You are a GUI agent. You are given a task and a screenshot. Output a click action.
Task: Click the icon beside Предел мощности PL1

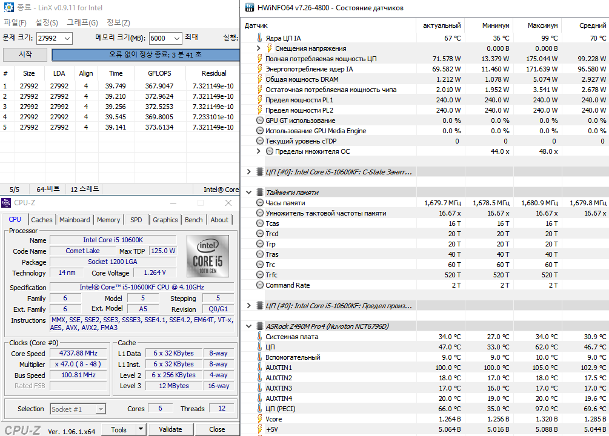(259, 100)
